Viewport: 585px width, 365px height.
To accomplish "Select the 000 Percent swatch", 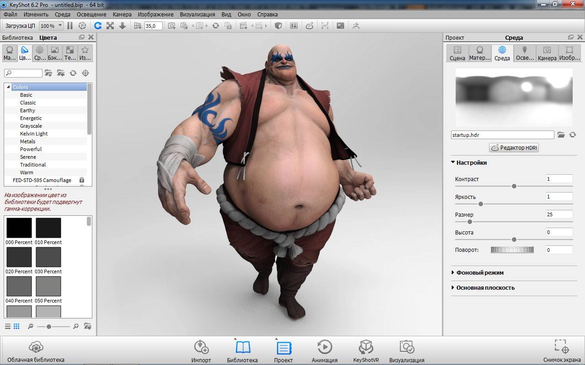I will (19, 228).
